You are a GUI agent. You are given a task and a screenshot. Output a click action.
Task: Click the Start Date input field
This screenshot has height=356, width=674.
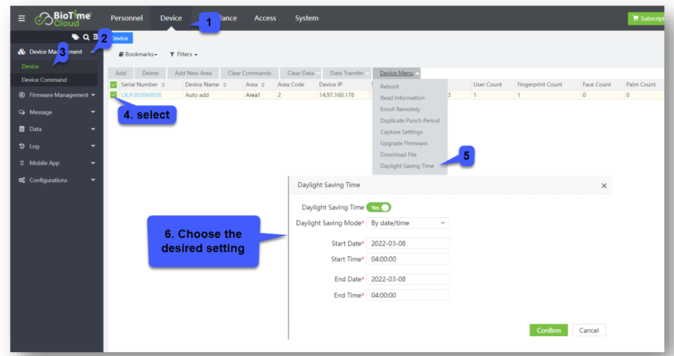408,244
